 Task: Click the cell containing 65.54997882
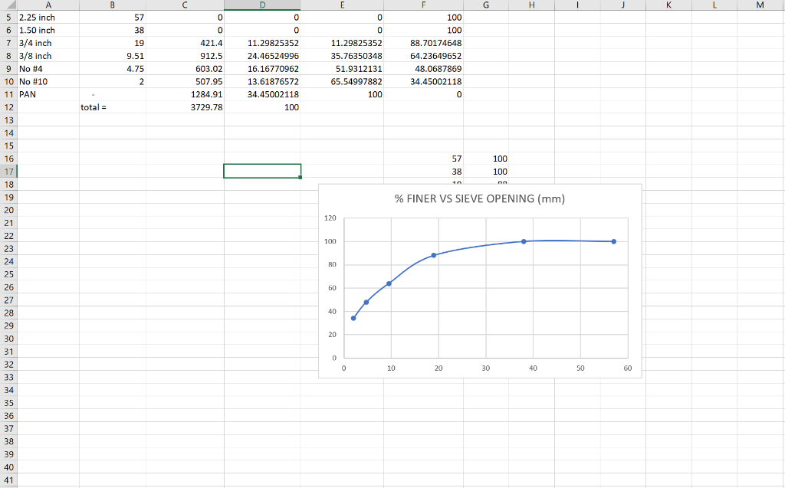click(356, 81)
